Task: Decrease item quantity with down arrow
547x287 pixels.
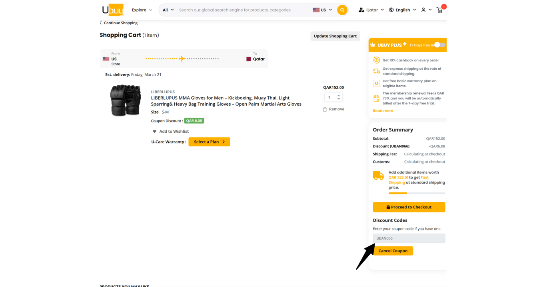Action: click(339, 99)
